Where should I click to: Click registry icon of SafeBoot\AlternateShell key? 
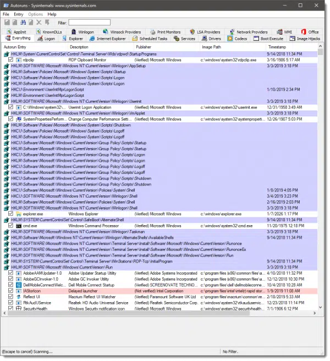pyautogui.click(x=7, y=220)
